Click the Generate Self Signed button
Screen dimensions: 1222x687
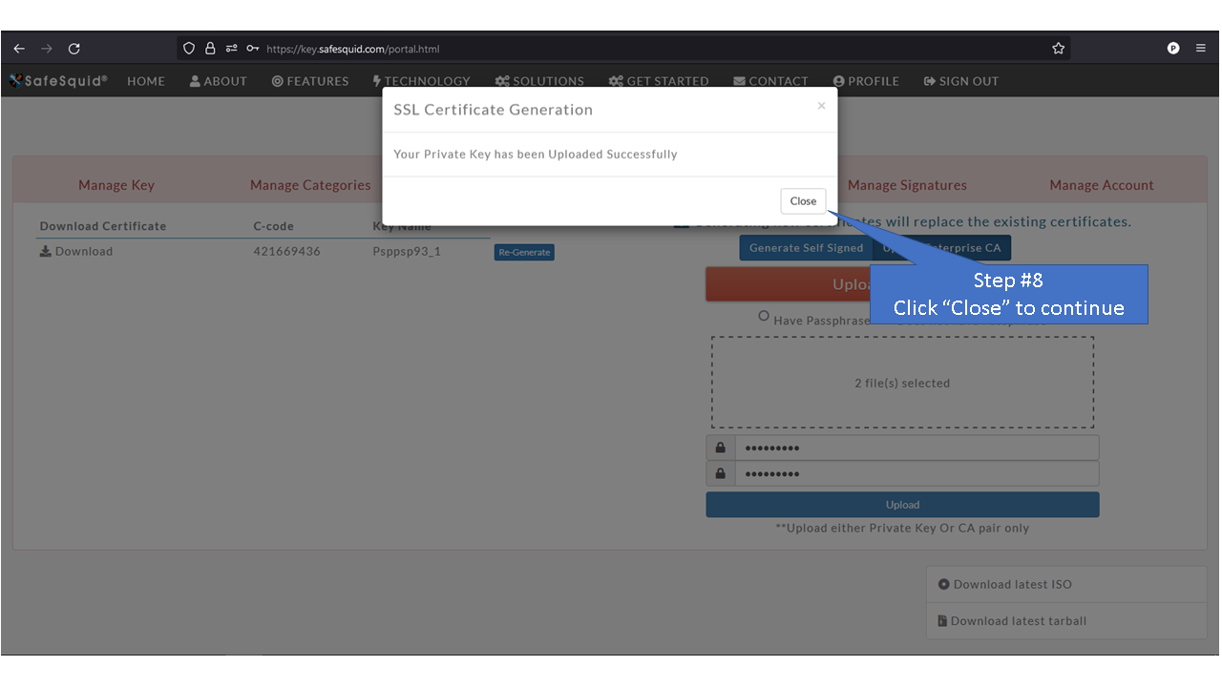pyautogui.click(x=806, y=247)
